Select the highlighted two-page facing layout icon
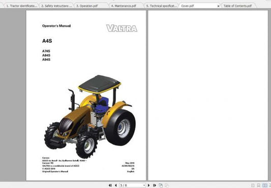 [x=264, y=185]
